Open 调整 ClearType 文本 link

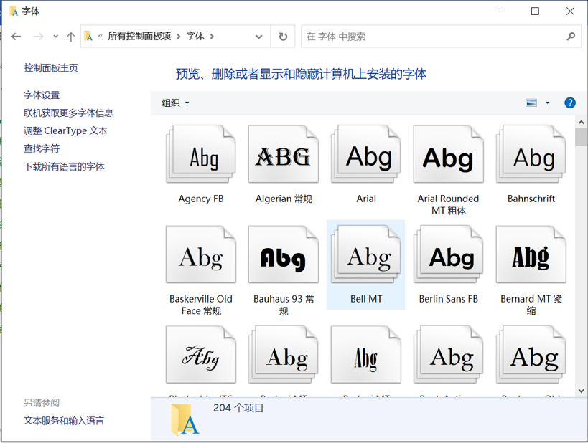point(65,130)
